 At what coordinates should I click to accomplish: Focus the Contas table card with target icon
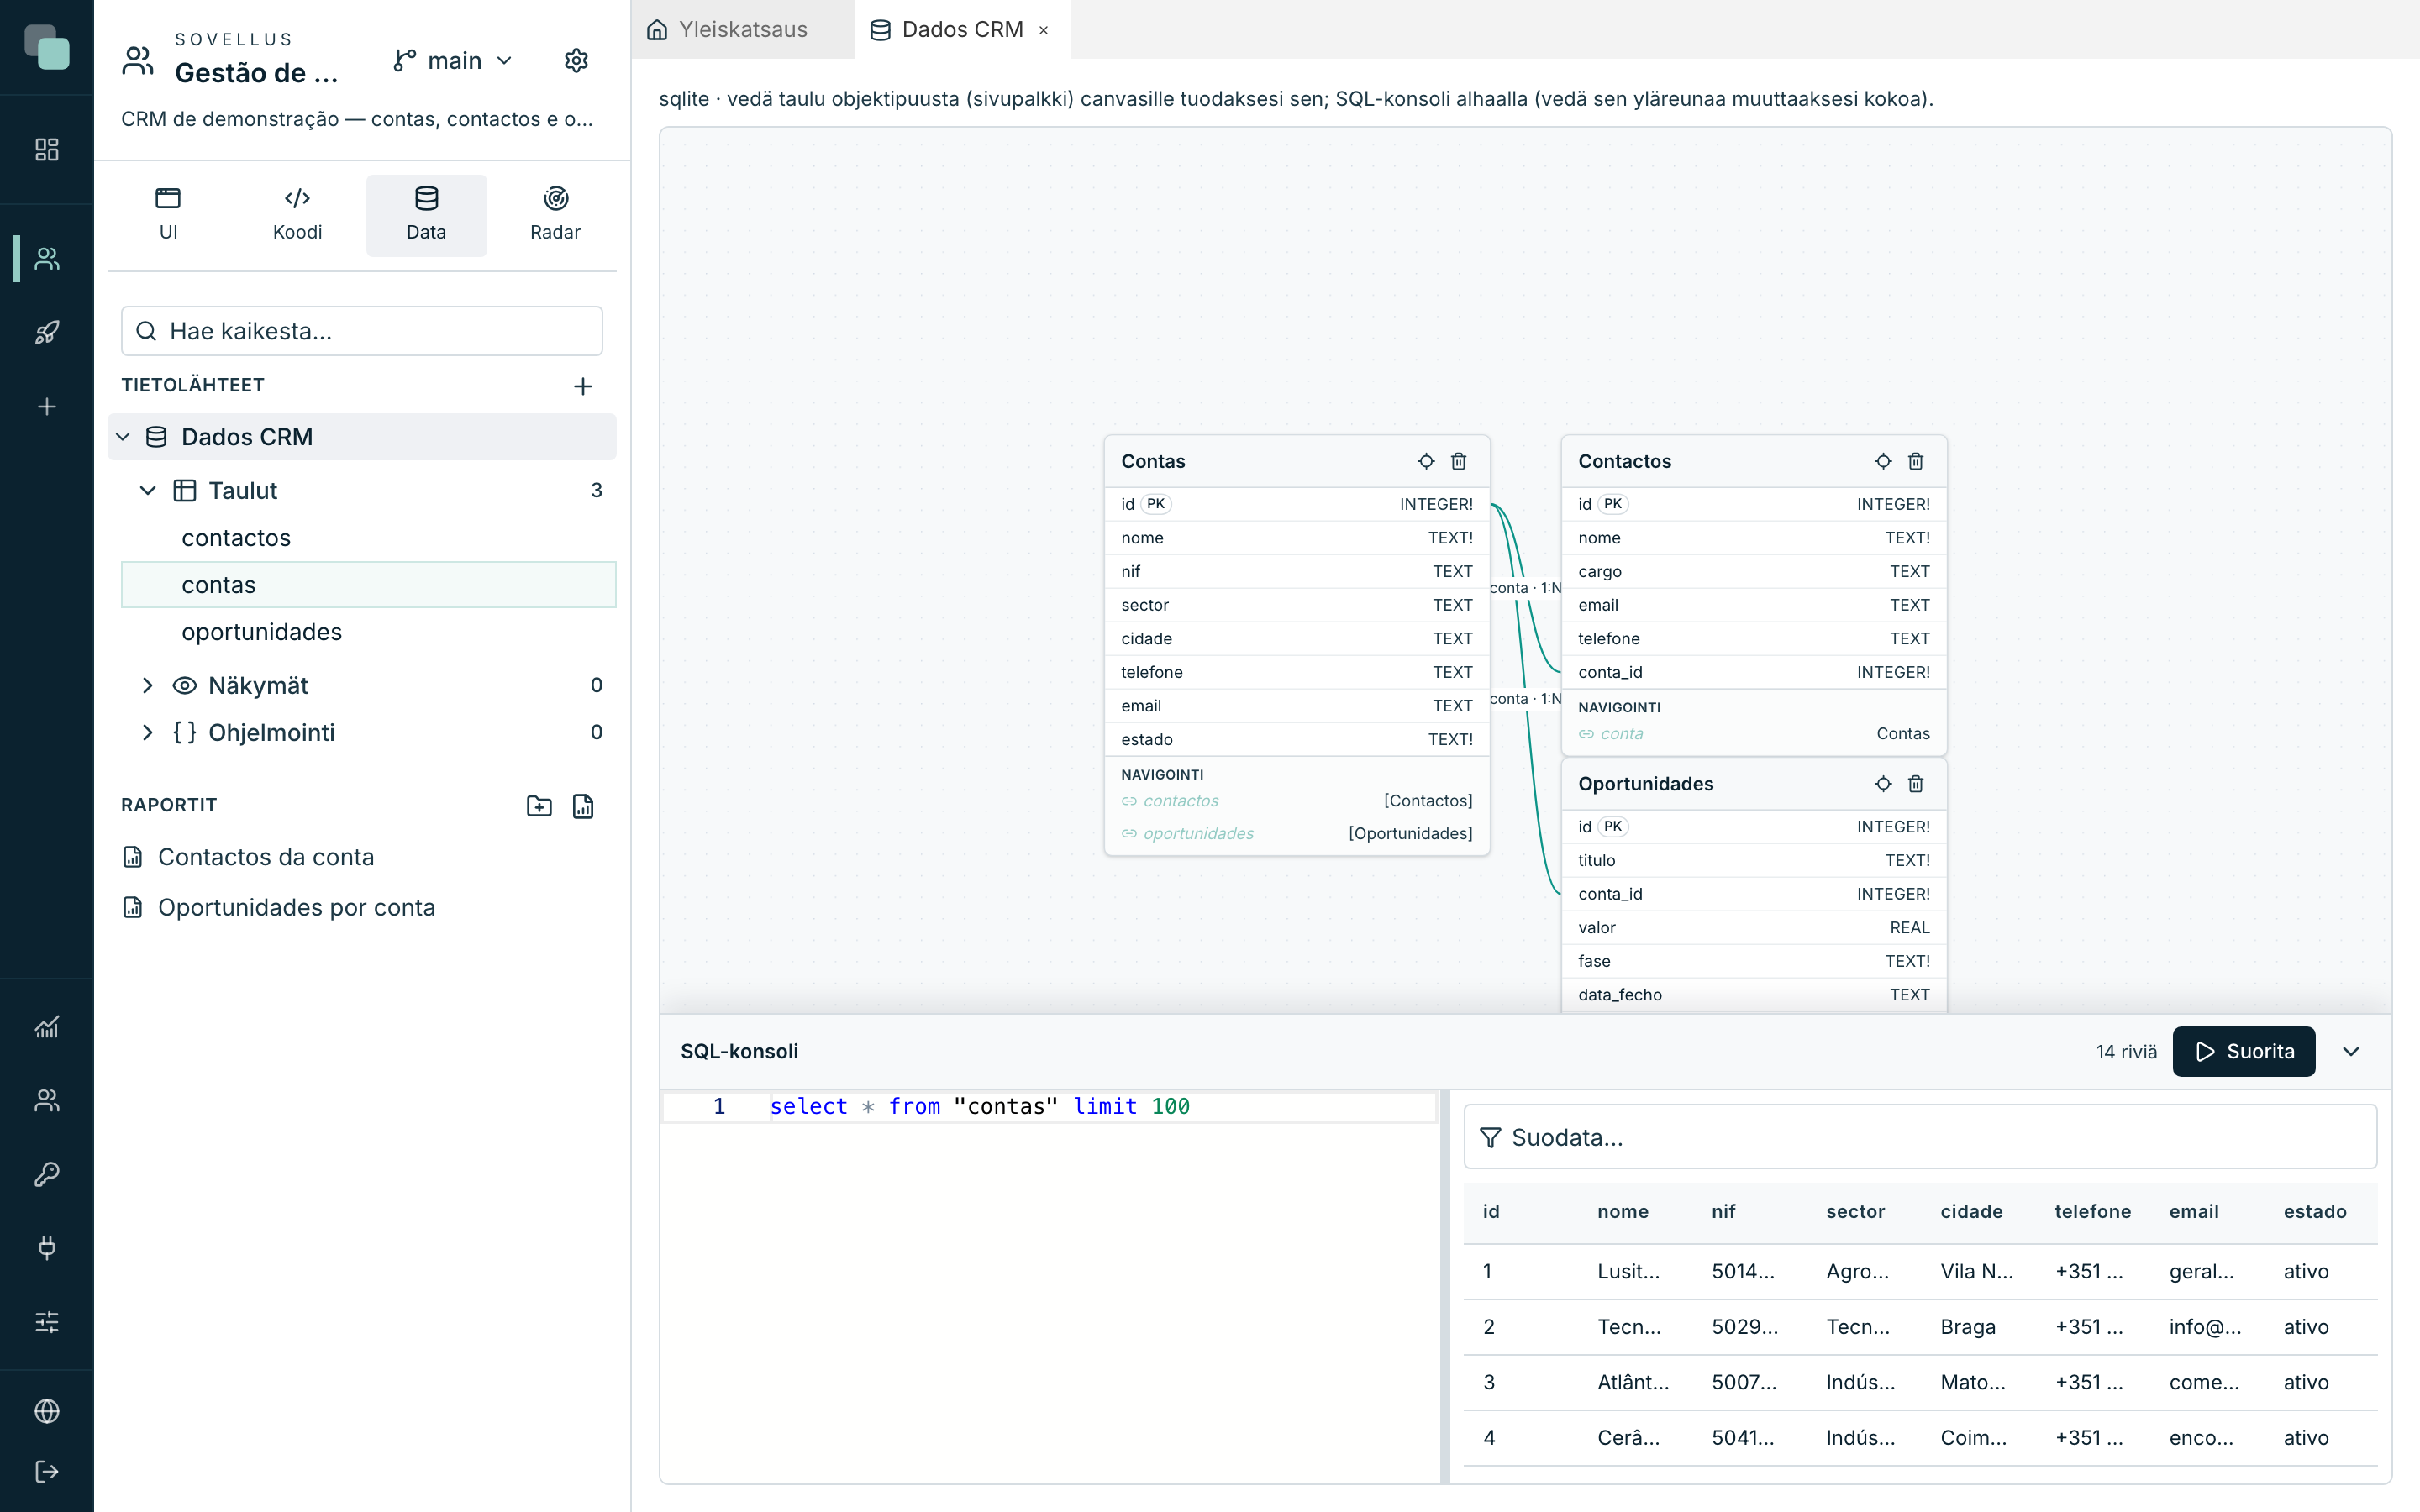click(1426, 461)
